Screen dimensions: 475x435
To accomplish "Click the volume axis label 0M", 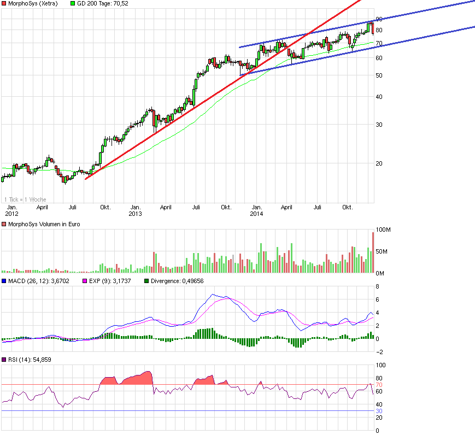I will pos(380,274).
